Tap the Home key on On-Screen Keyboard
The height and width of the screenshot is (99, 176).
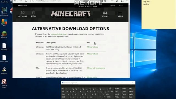pos(117,89)
